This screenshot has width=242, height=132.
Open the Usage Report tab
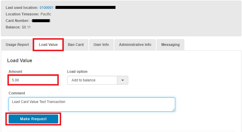pos(17,45)
